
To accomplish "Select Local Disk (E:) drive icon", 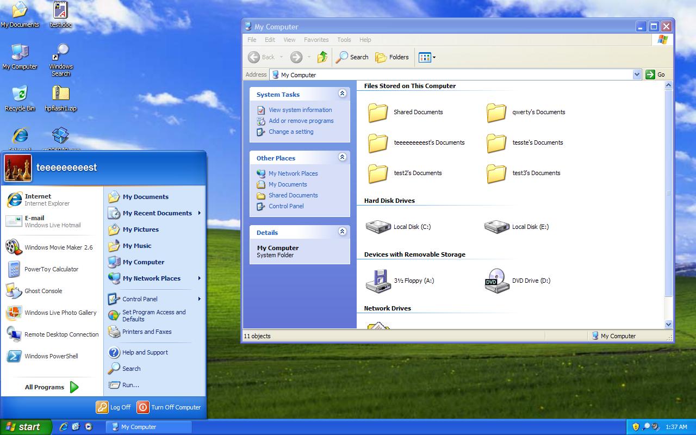I will pyautogui.click(x=497, y=226).
